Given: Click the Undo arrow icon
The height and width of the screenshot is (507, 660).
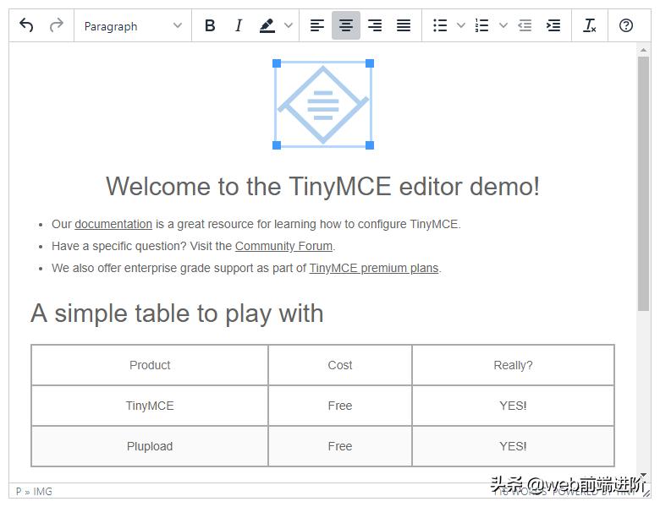Looking at the screenshot, I should pyautogui.click(x=26, y=25).
